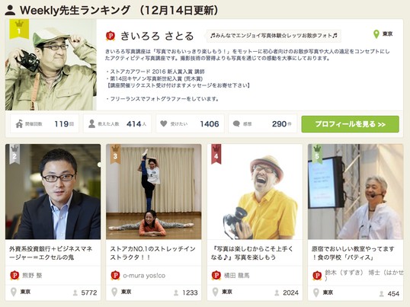Click the red P badge beside きいろろ さとる
The image size is (410, 307).
111,36
